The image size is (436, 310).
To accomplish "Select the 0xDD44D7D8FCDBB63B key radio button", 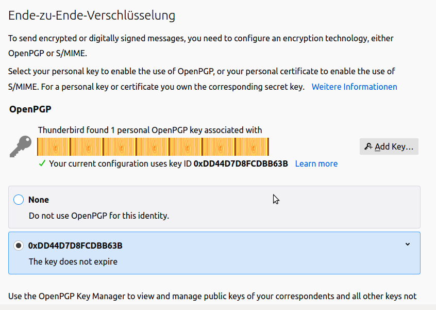I will pyautogui.click(x=19, y=246).
